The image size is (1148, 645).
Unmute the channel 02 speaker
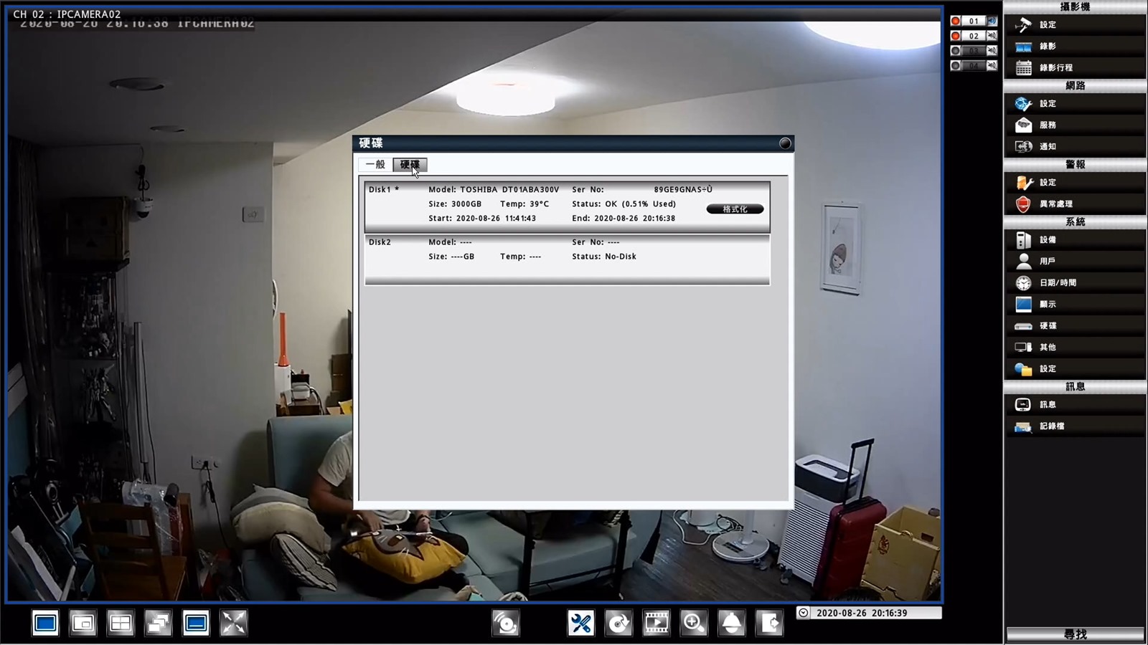click(992, 36)
